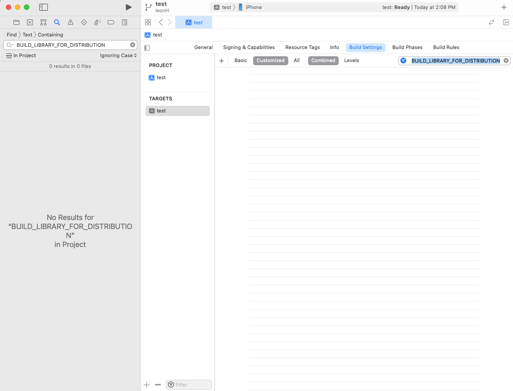Screen dimensions: 513x391
Task: Click the editor overview squares icon
Action: (x=148, y=22)
